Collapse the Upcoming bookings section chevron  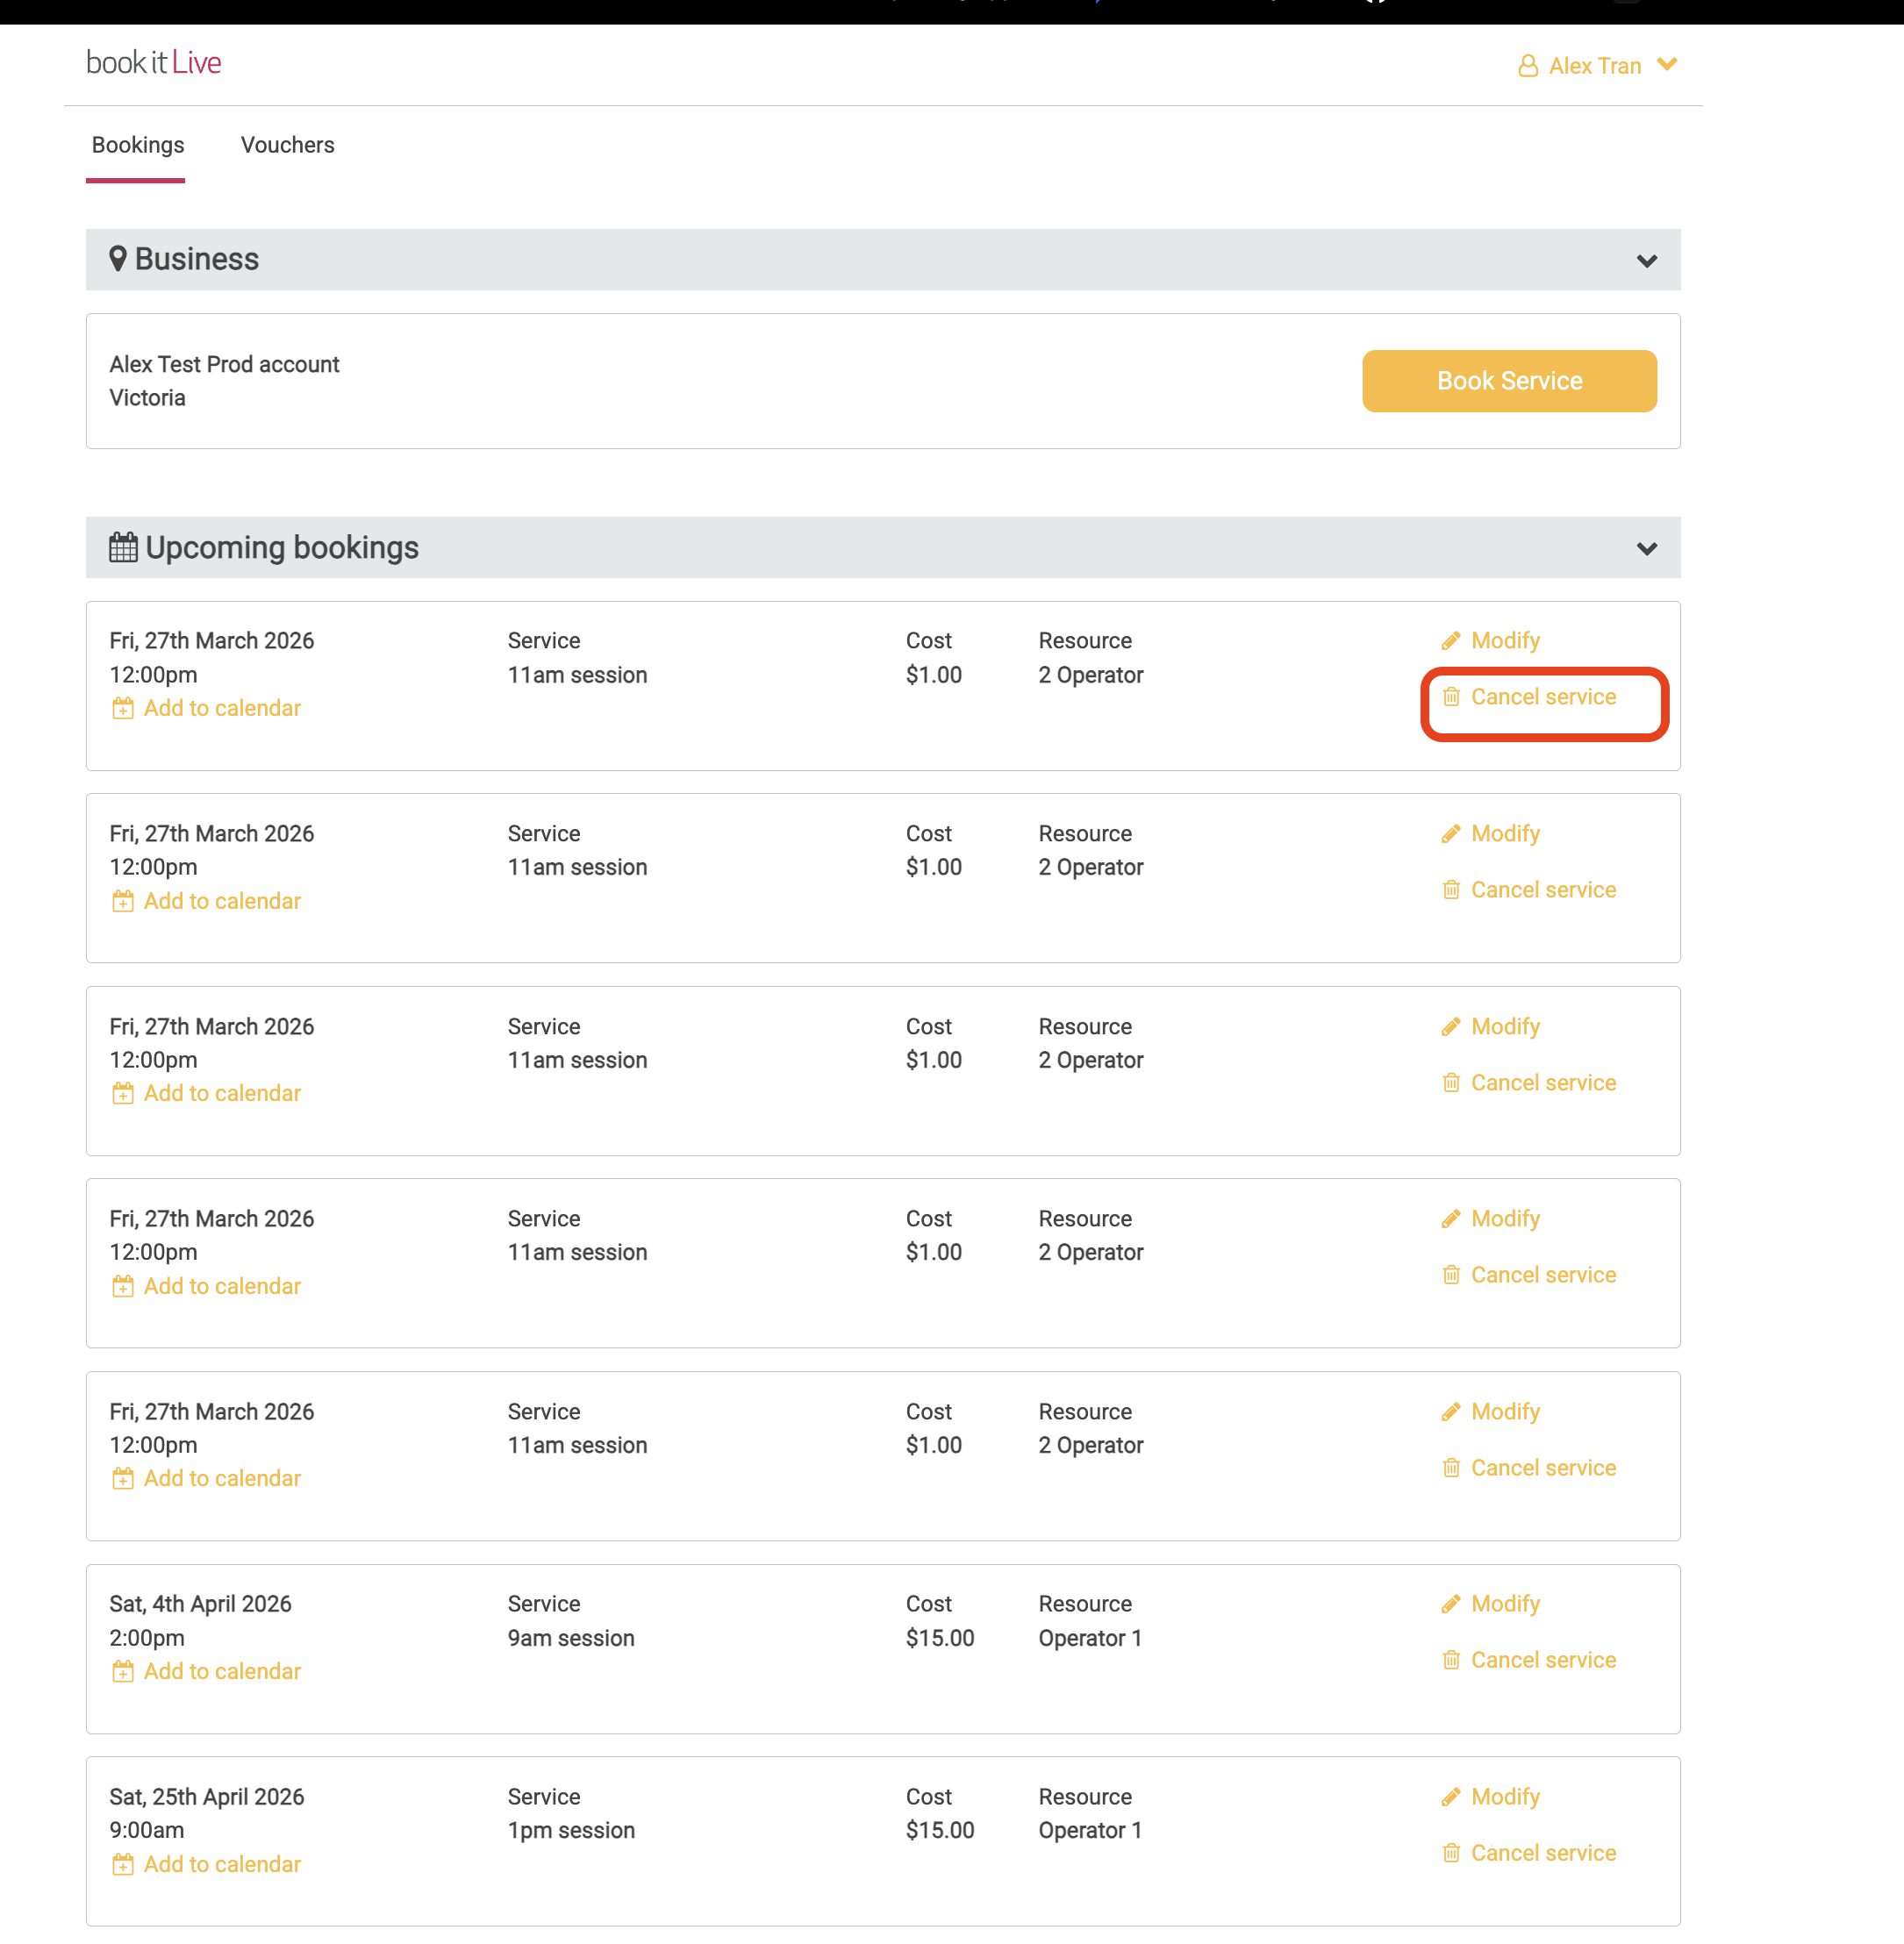click(1646, 549)
